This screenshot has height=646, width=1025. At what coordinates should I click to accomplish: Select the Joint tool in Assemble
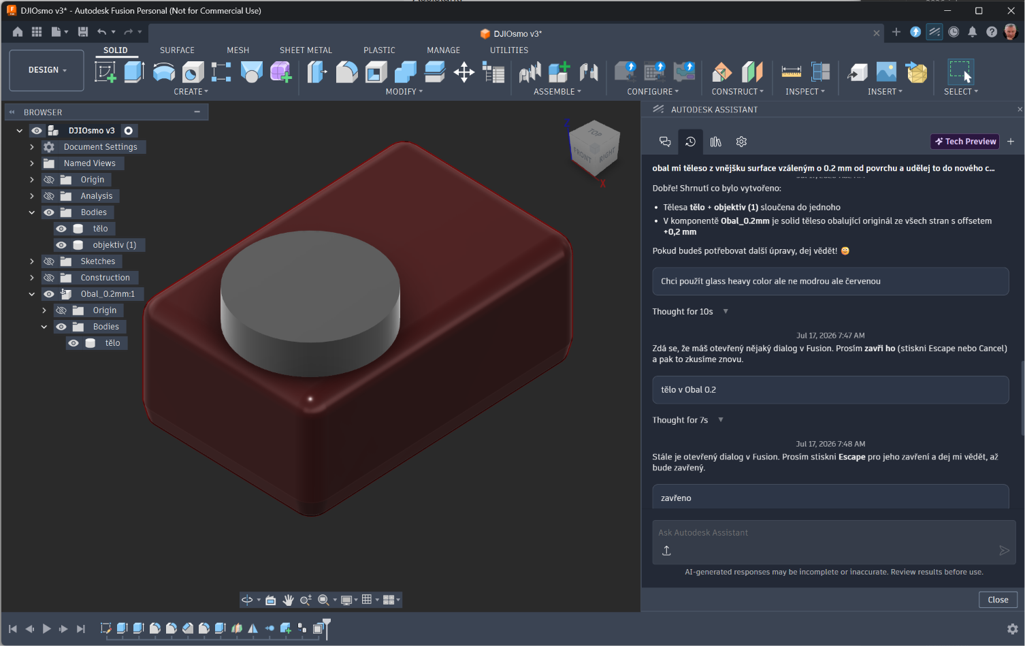click(x=589, y=71)
